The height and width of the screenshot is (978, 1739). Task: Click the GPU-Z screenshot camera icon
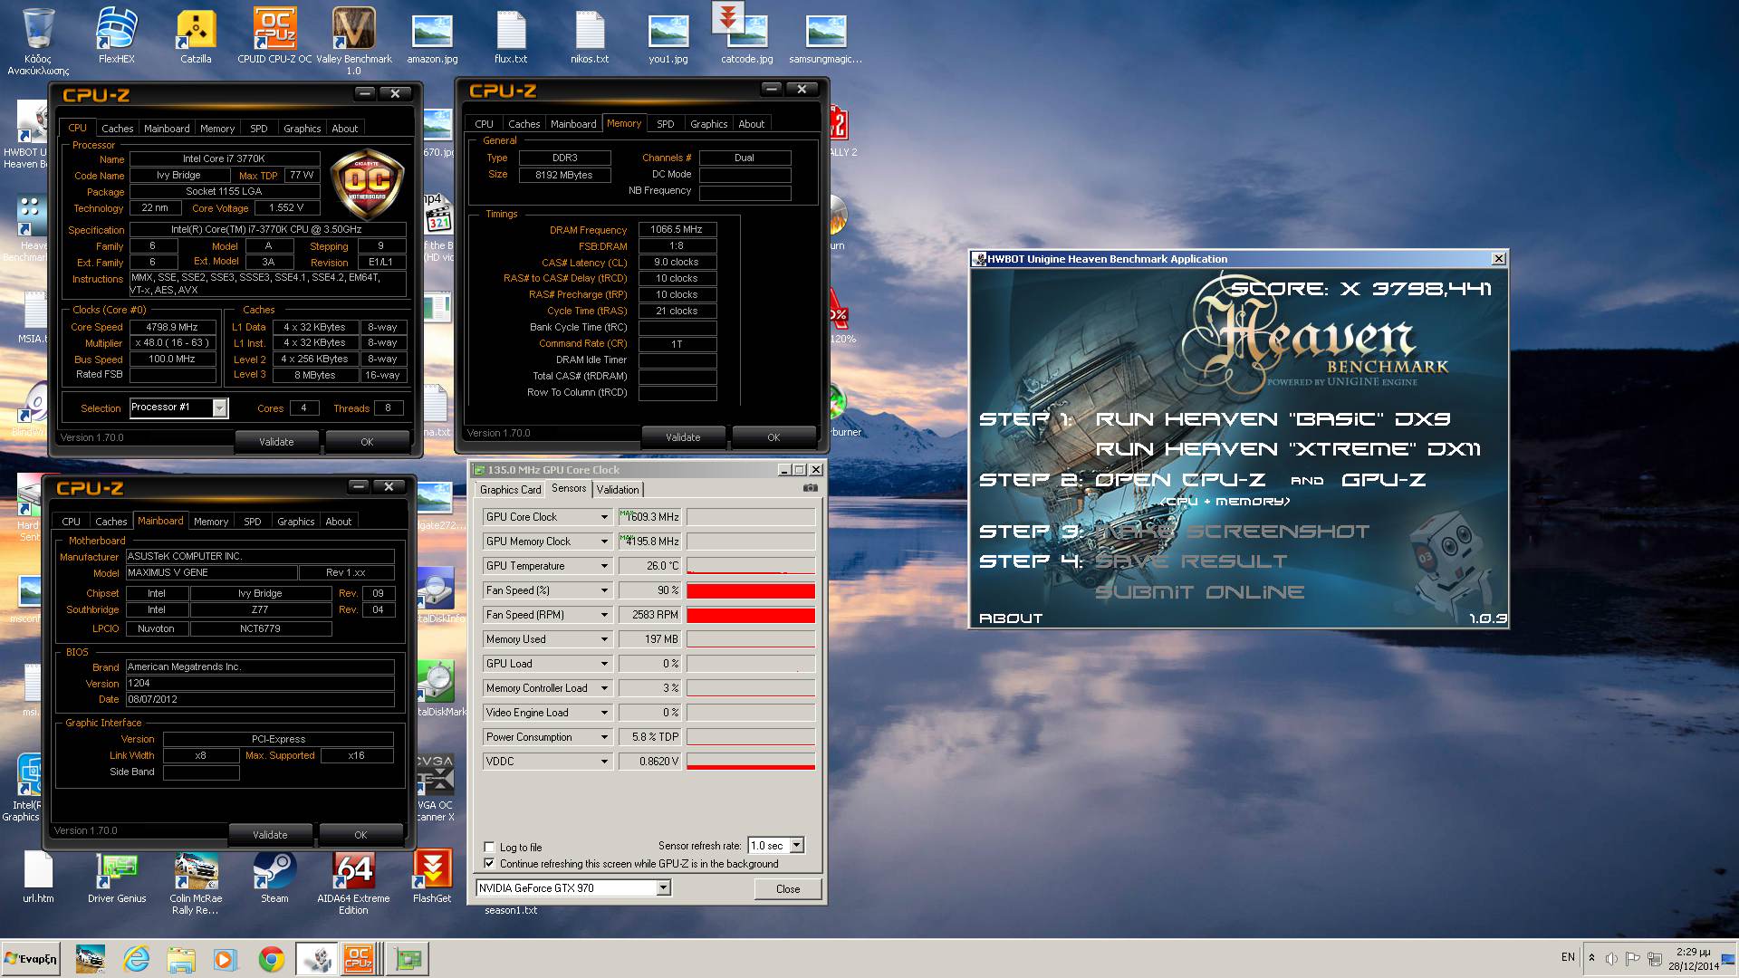tap(810, 488)
